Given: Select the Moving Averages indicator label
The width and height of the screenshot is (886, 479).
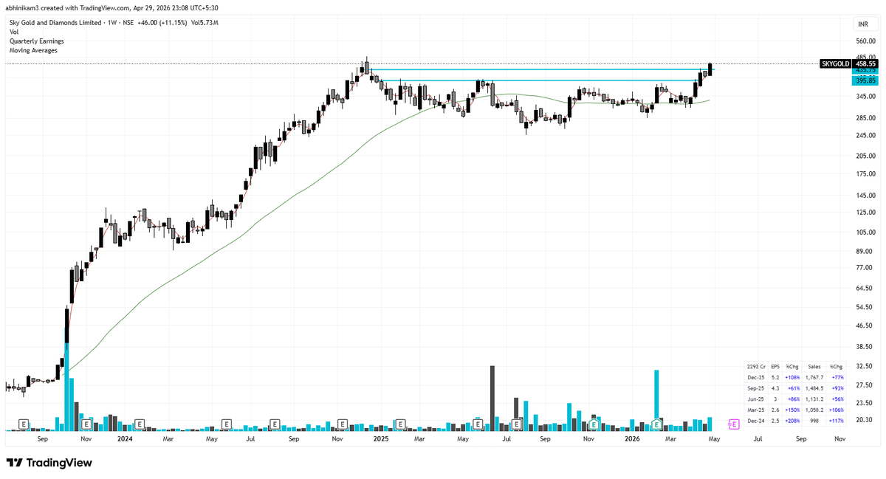Looking at the screenshot, I should click(33, 50).
